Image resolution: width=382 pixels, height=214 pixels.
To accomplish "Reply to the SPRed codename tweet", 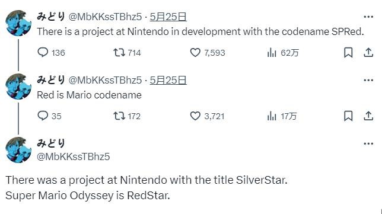I will [43, 52].
